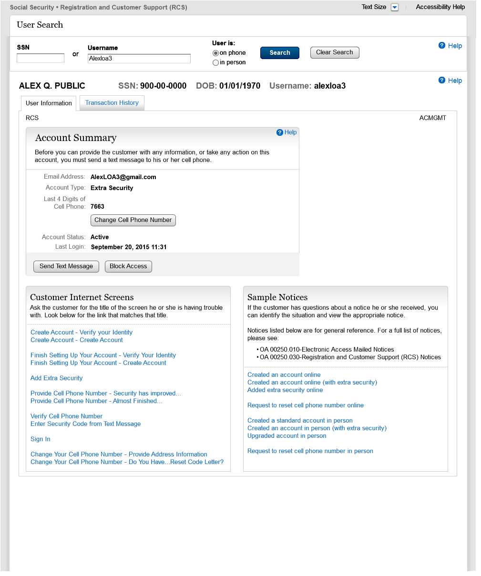
Task: Click the Block Access button
Action: point(128,266)
